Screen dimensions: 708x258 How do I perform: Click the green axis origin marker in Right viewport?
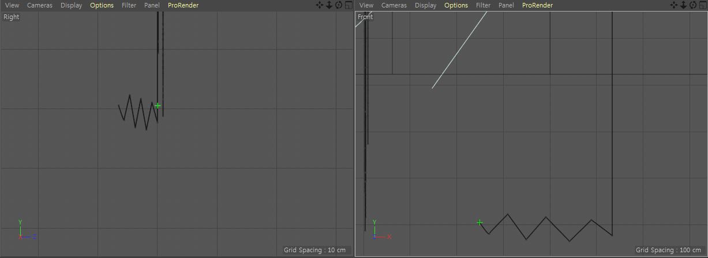pos(158,106)
